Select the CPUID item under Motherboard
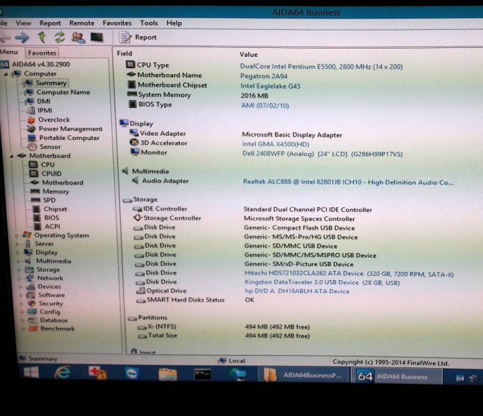 pos(51,174)
